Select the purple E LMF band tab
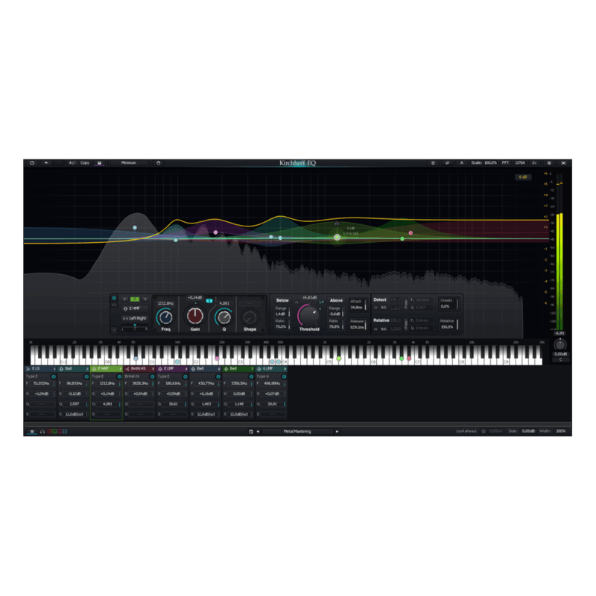Image resolution: width=596 pixels, height=596 pixels. tap(173, 369)
